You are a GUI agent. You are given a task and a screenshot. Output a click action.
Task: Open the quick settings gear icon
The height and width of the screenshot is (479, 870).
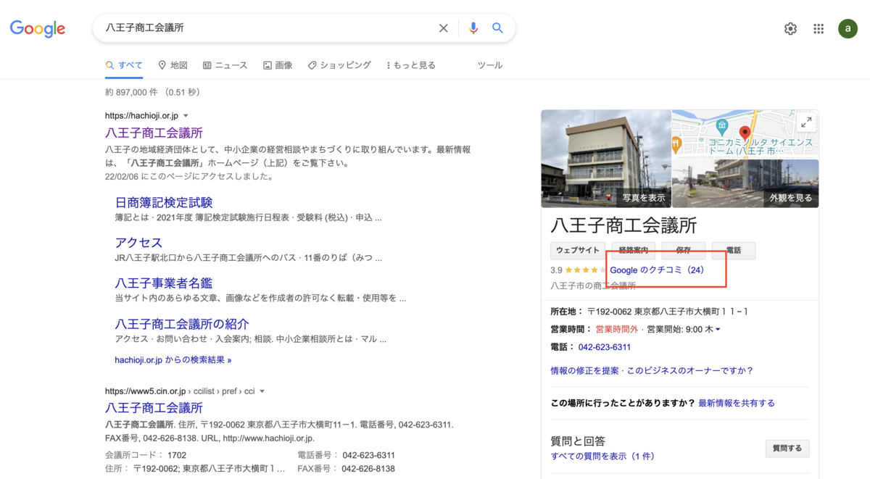(790, 28)
